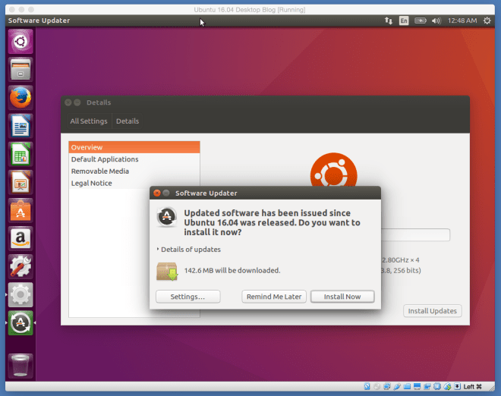Image resolution: width=501 pixels, height=396 pixels.
Task: Select Default Applications in sidebar
Action: pos(105,159)
